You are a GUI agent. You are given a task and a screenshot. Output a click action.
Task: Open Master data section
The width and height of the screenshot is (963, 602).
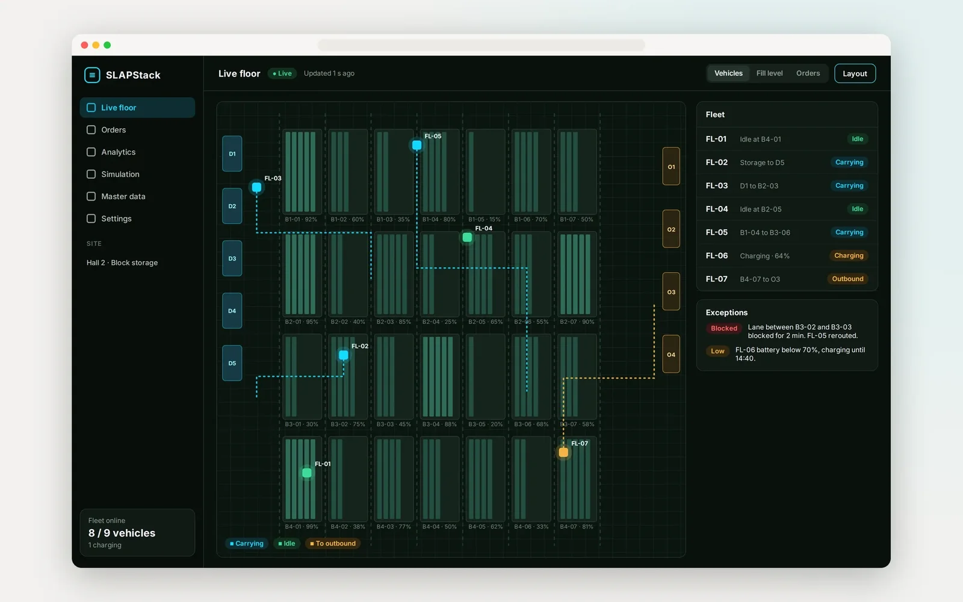coord(137,197)
